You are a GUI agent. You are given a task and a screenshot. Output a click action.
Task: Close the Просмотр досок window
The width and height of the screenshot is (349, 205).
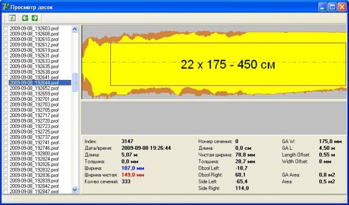tap(342, 7)
